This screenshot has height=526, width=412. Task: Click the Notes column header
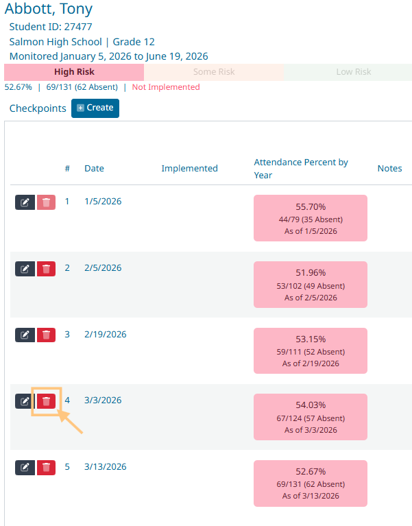(x=389, y=169)
